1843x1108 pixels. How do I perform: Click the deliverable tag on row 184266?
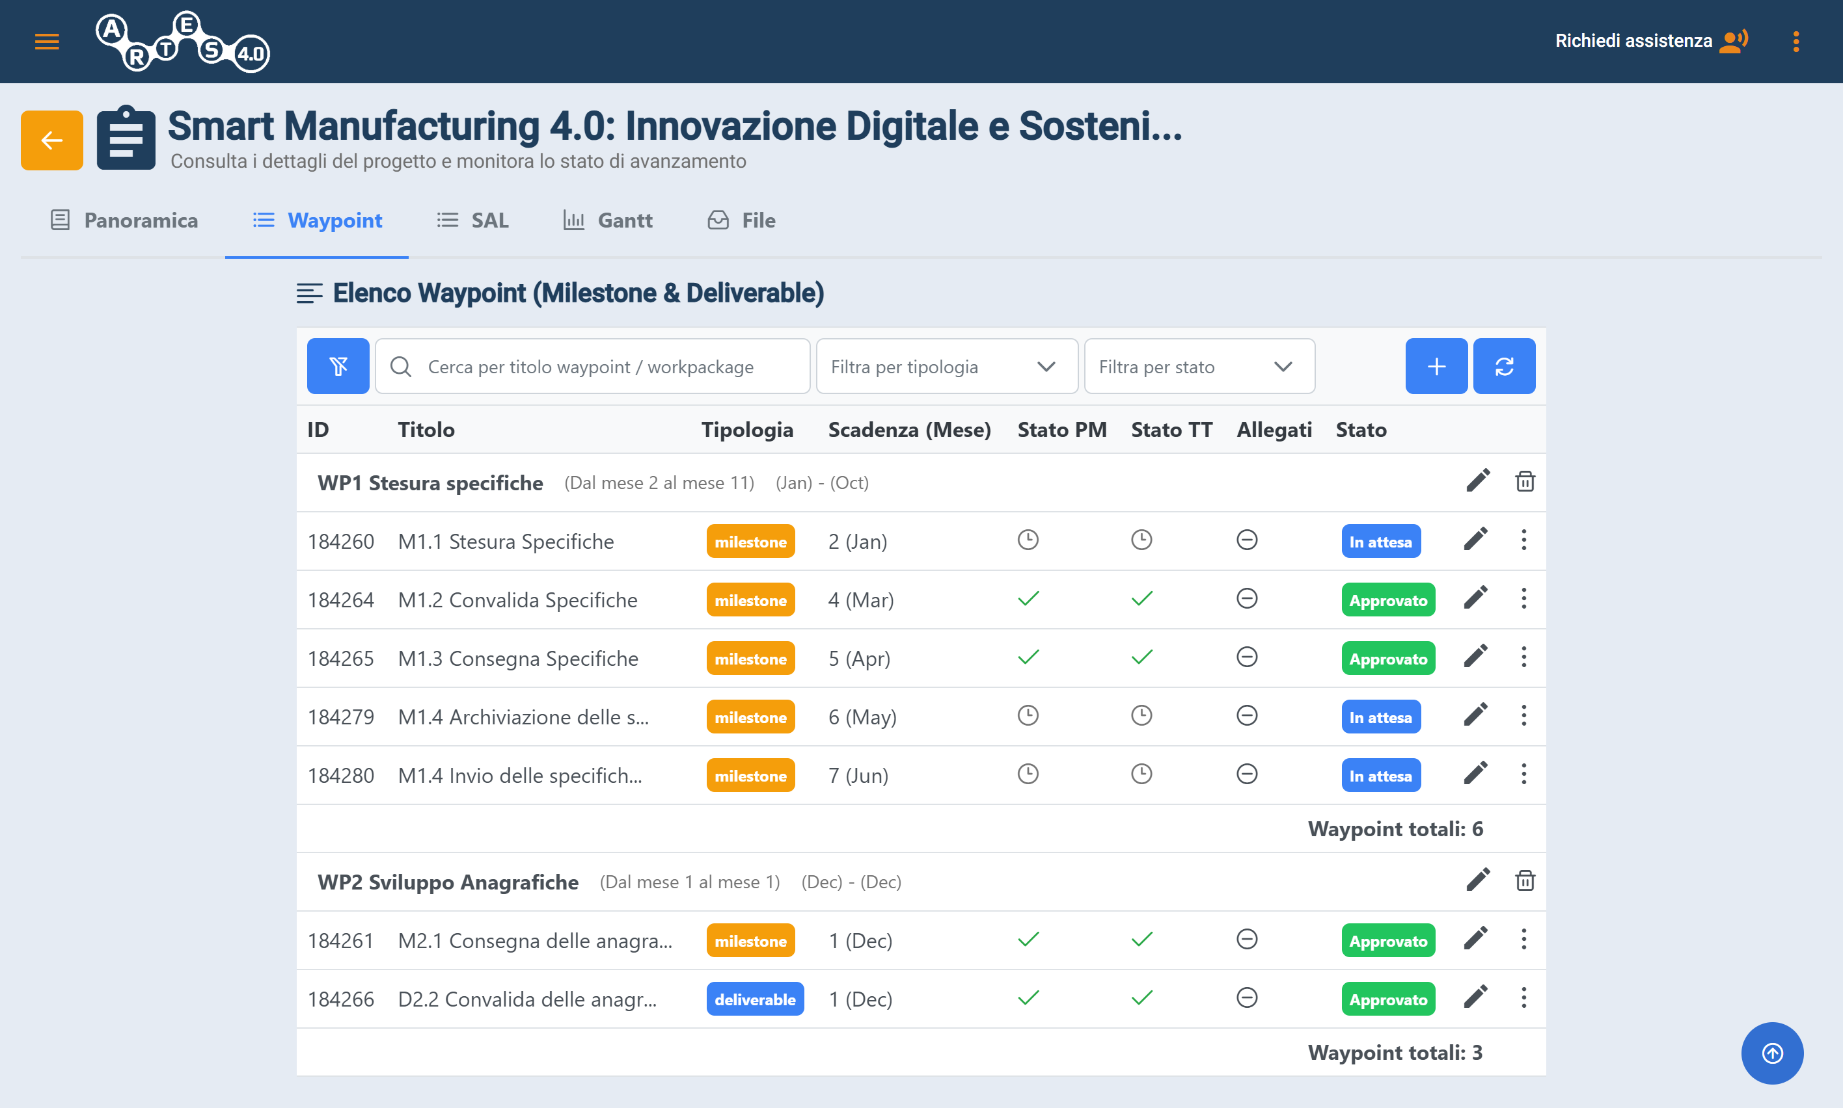754,999
